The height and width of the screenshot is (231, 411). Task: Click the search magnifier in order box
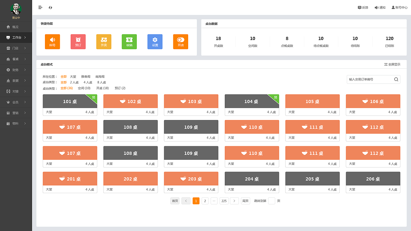pyautogui.click(x=396, y=79)
